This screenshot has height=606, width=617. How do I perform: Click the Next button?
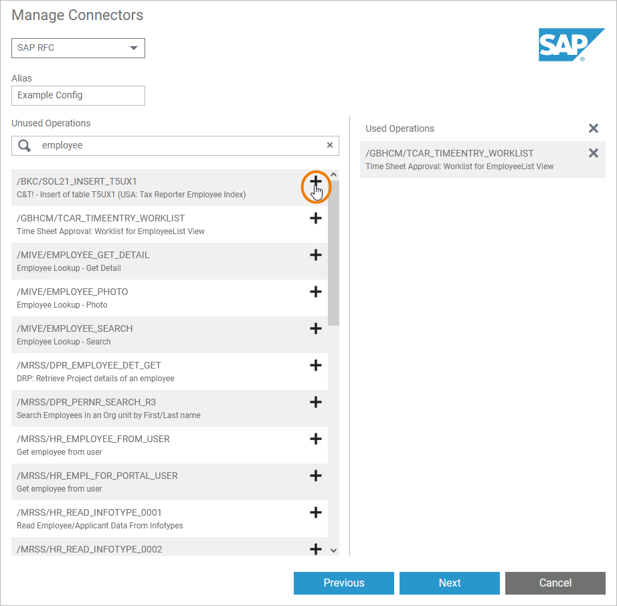[x=449, y=583]
